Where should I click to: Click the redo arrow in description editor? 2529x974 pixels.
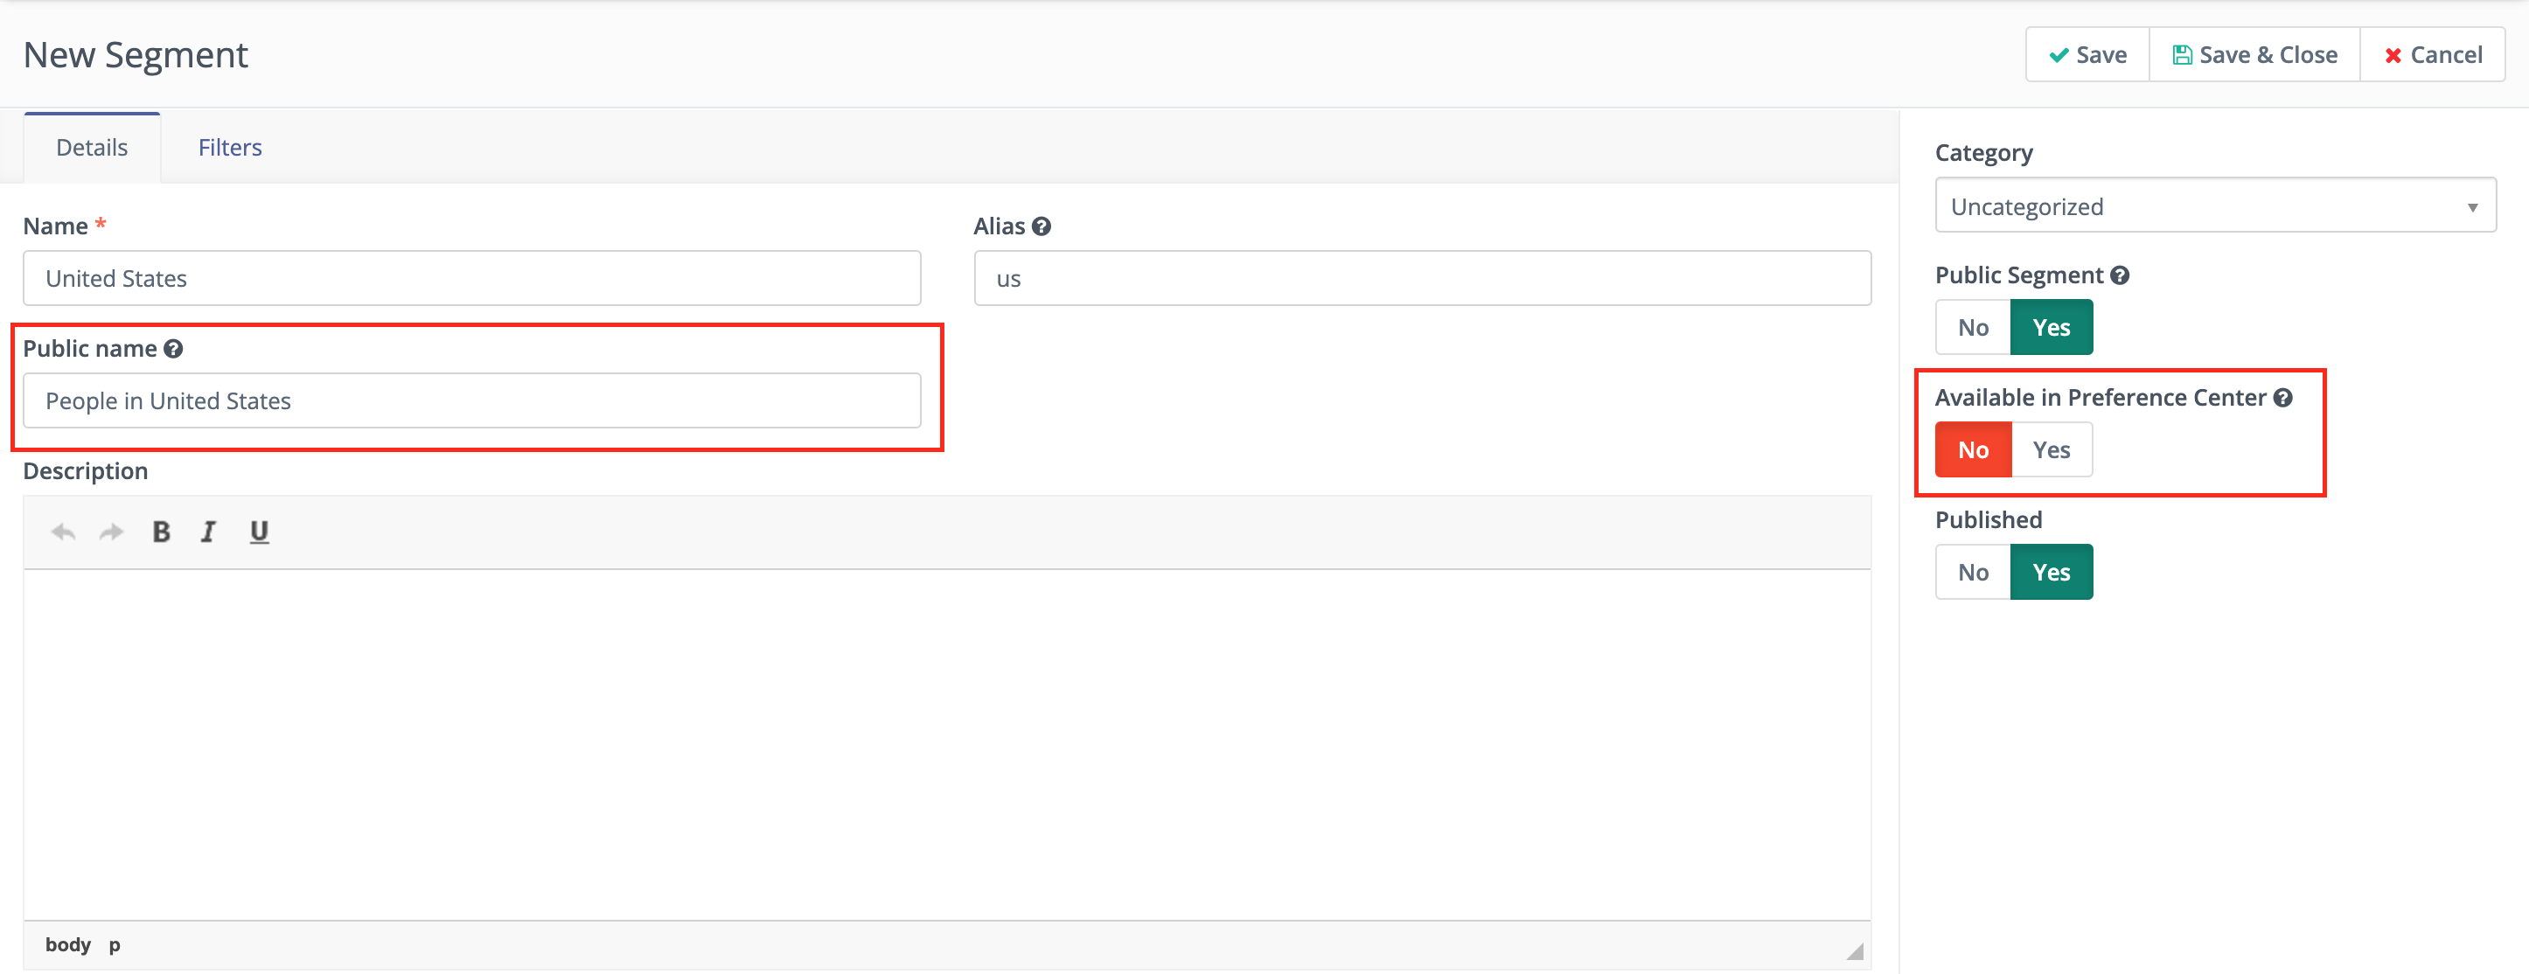112,532
